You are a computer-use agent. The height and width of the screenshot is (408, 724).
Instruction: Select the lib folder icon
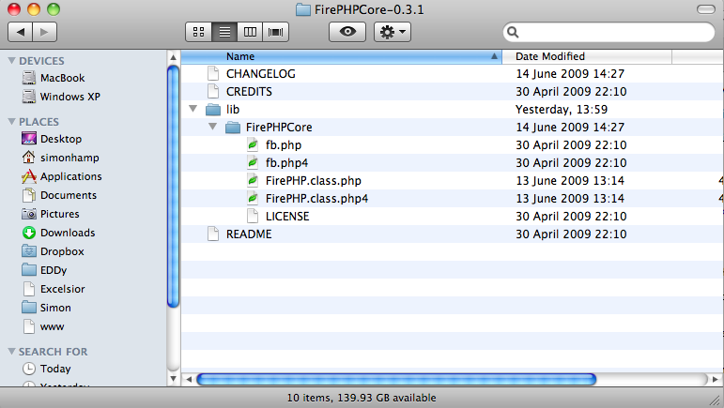pyautogui.click(x=213, y=109)
